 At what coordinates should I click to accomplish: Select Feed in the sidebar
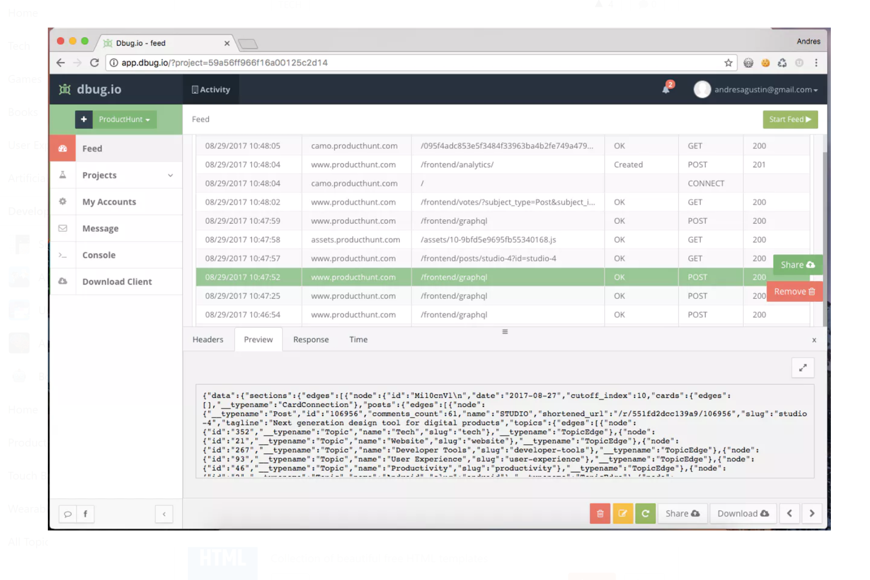pos(116,148)
